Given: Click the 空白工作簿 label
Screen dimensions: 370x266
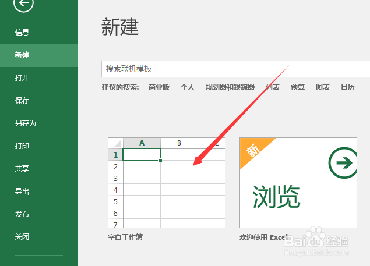Looking at the screenshot, I should click(125, 237).
